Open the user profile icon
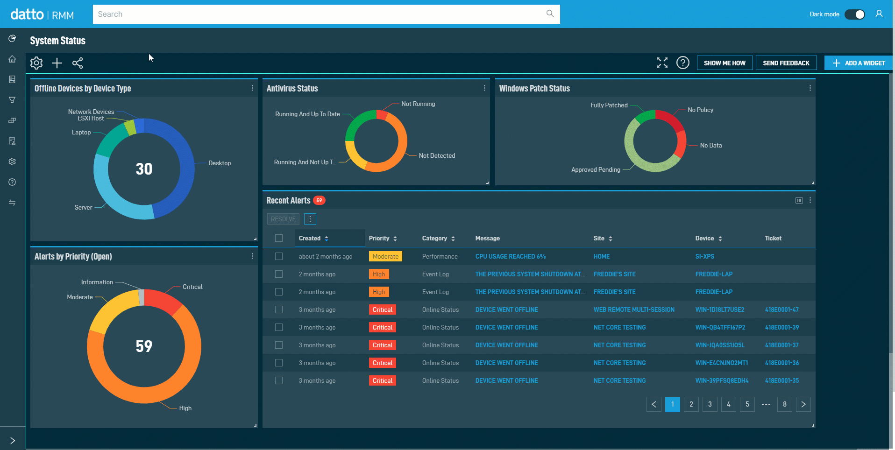The width and height of the screenshot is (895, 450). click(x=879, y=14)
